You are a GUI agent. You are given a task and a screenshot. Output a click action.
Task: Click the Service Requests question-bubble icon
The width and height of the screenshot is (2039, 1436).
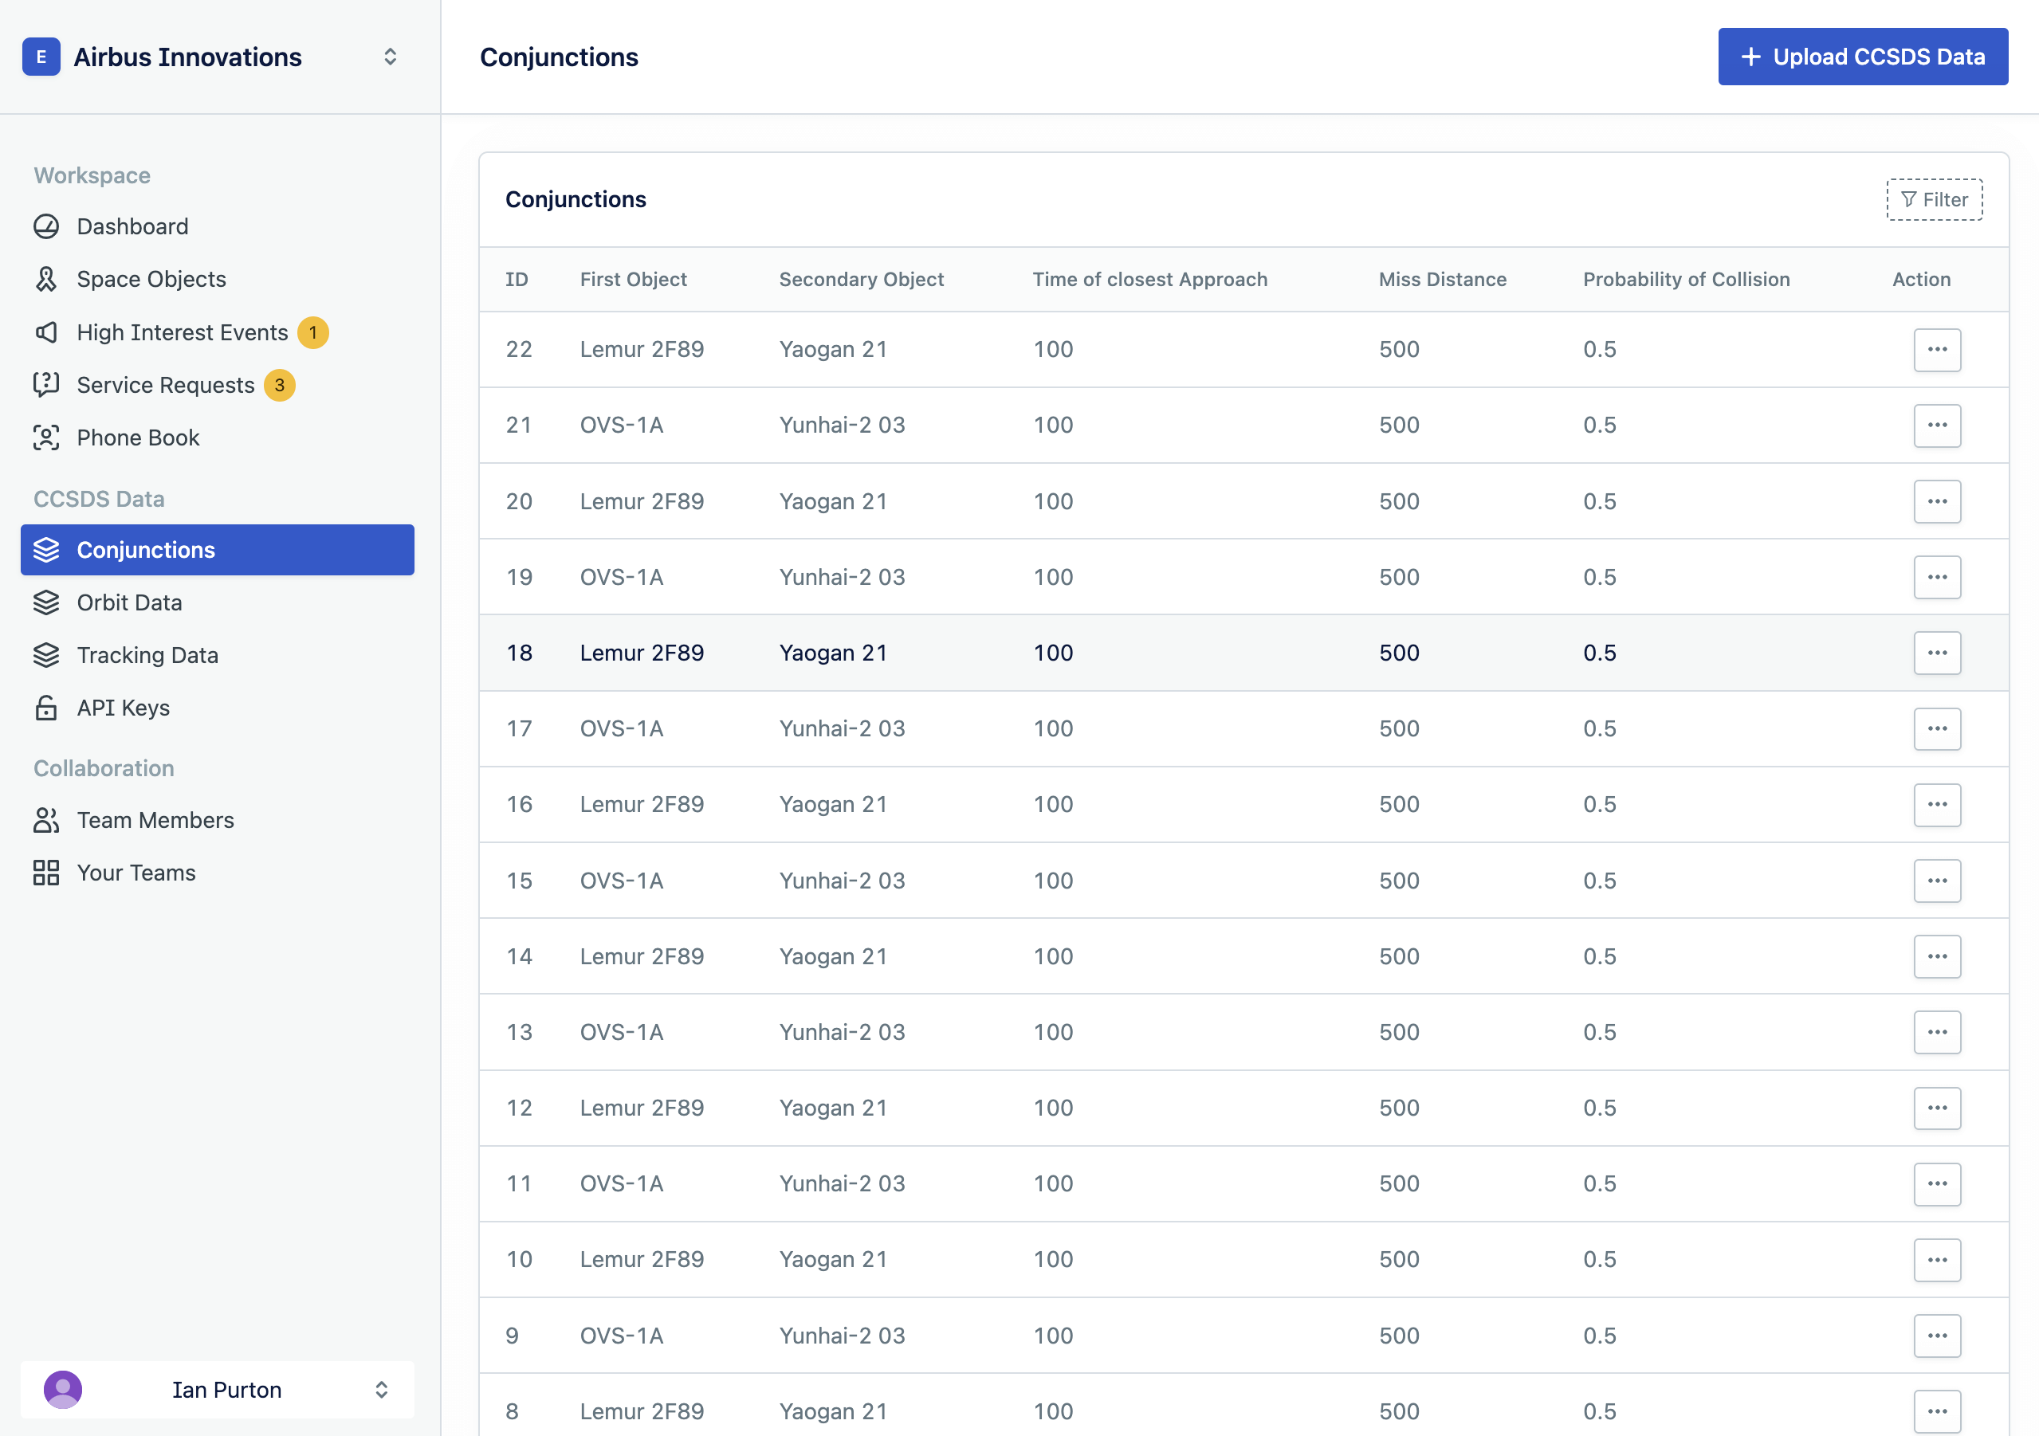[46, 385]
